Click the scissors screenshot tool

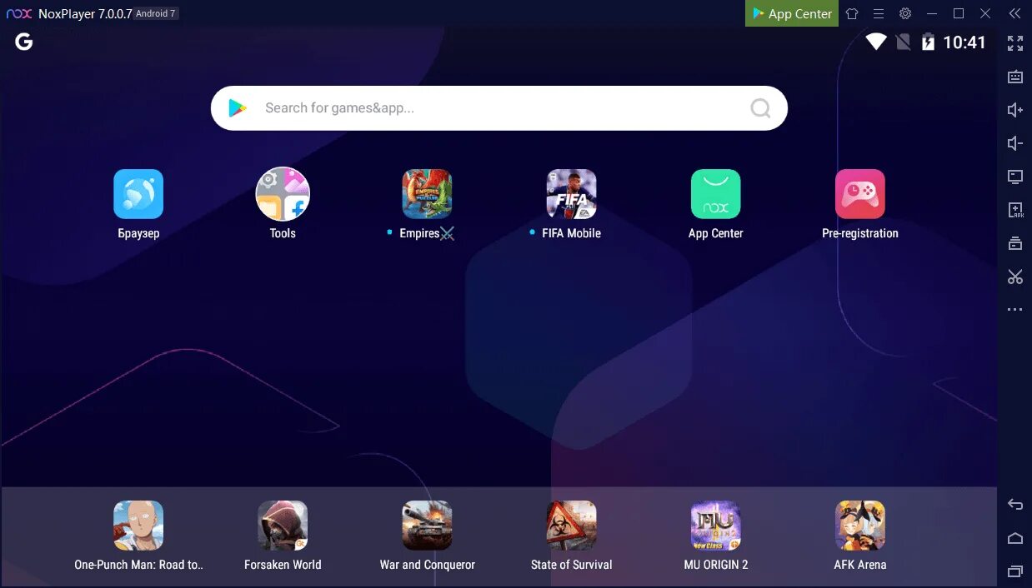point(1014,277)
